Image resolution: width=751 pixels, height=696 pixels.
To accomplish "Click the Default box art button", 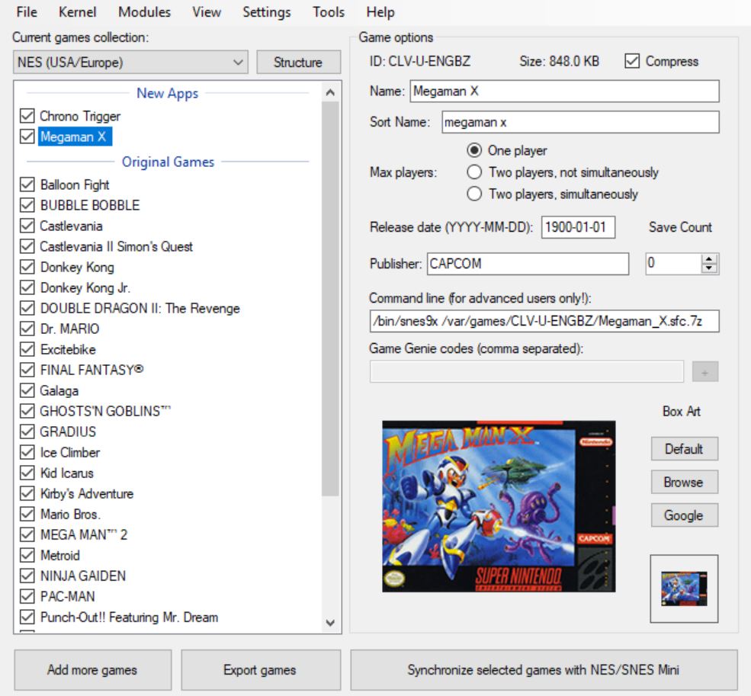I will click(684, 449).
